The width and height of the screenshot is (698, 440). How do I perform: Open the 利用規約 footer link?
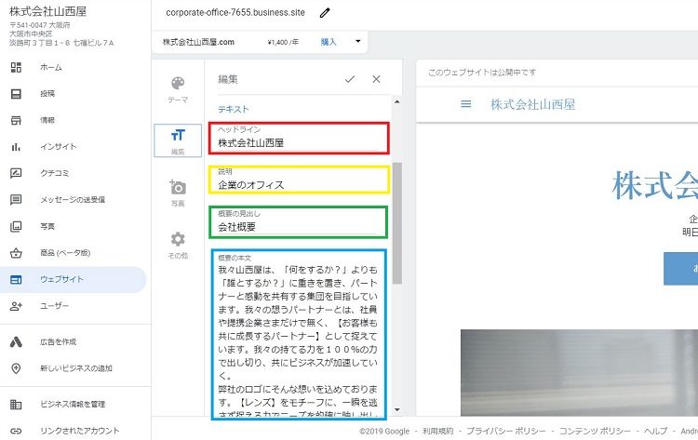[438, 431]
